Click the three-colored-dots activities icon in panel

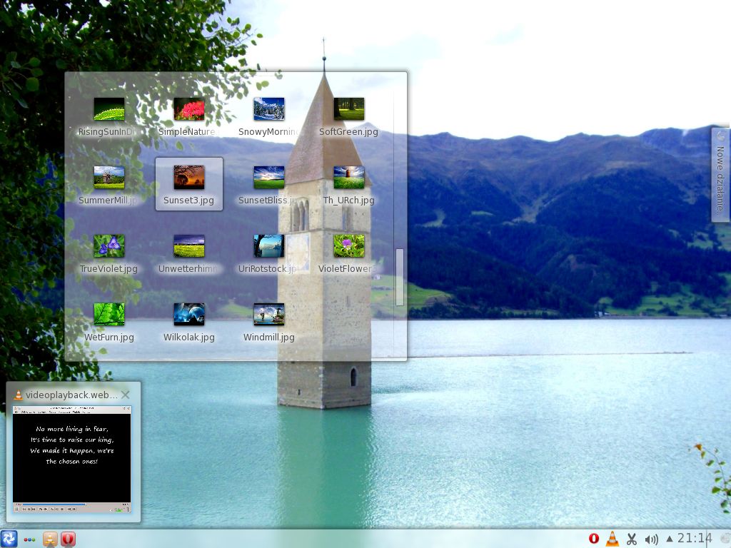click(29, 539)
